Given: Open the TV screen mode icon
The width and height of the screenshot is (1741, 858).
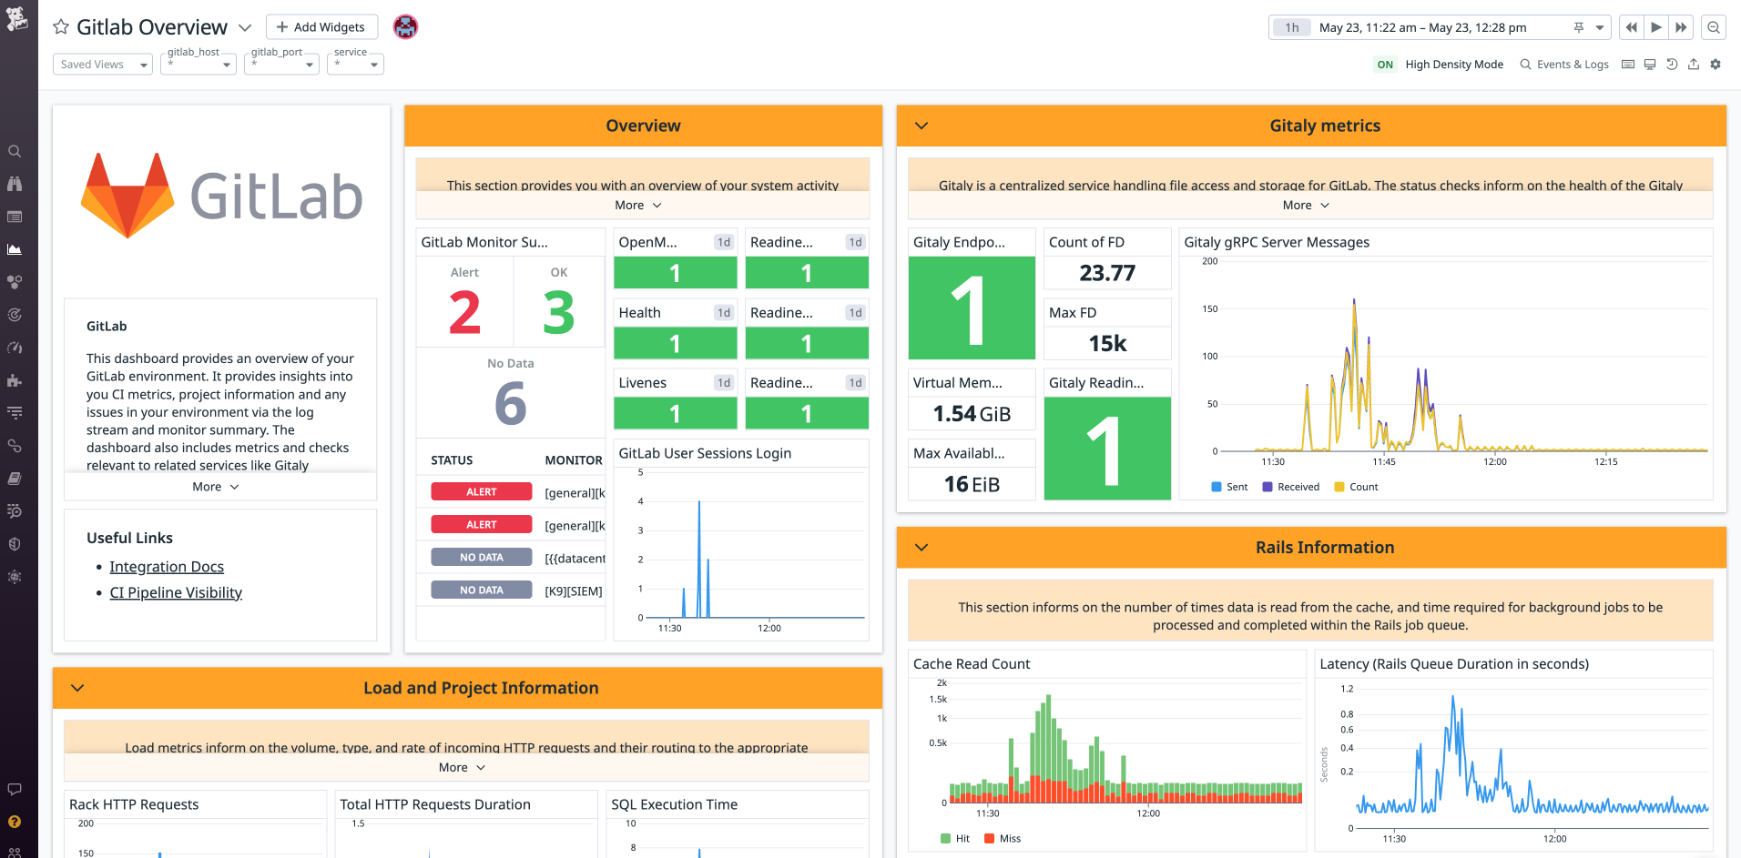Looking at the screenshot, I should pos(1649,64).
